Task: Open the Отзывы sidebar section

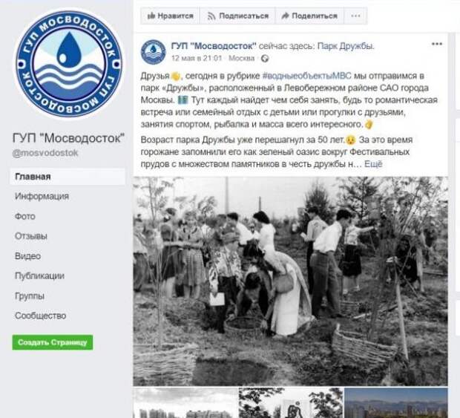Action: [31, 236]
